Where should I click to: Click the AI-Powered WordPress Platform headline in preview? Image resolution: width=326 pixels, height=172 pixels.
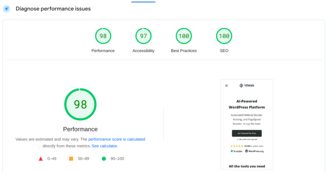click(247, 104)
